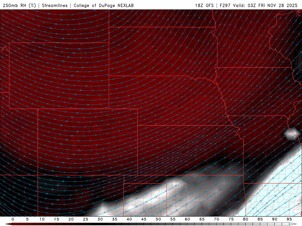Click the colorbar tick label '95'
This screenshot has height=226, width=302.
click(289, 219)
